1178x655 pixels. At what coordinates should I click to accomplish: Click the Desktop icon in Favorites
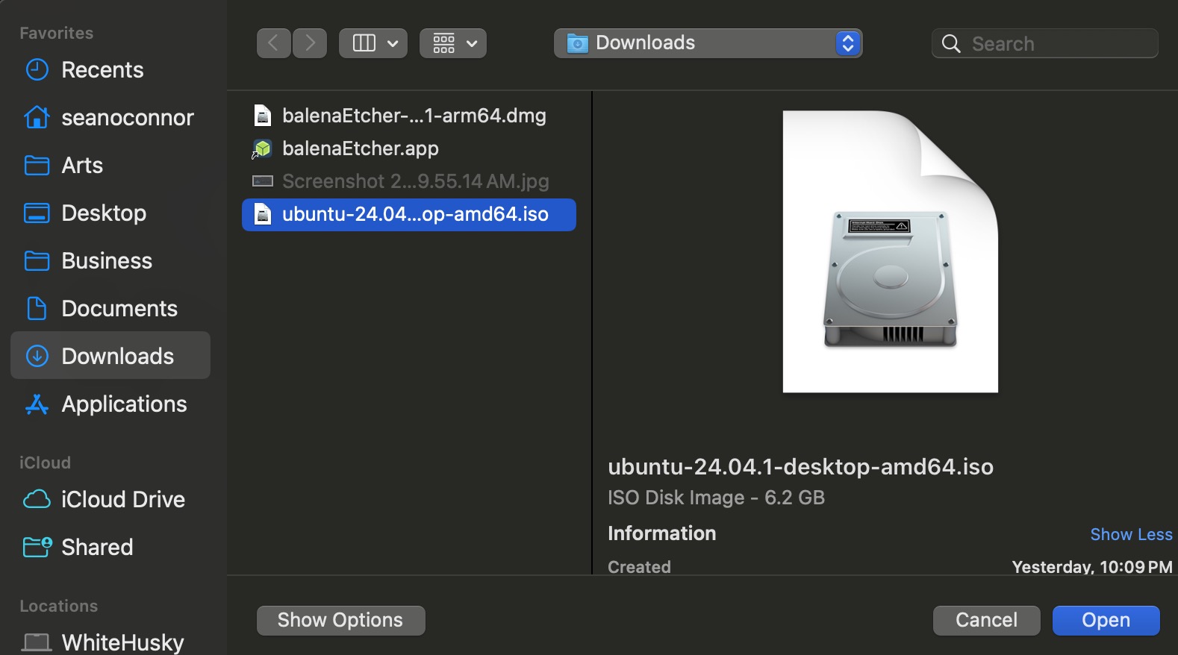[37, 213]
